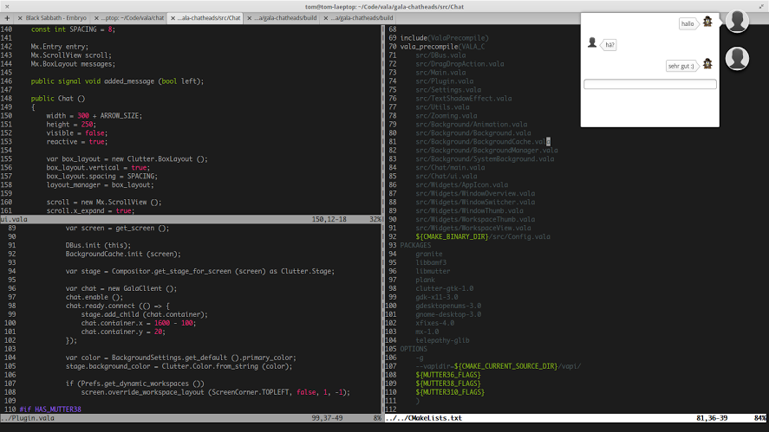Image resolution: width=769 pixels, height=432 pixels.
Task: Close the active gala-chatheads/src/Chat tab
Action: pyautogui.click(x=173, y=17)
